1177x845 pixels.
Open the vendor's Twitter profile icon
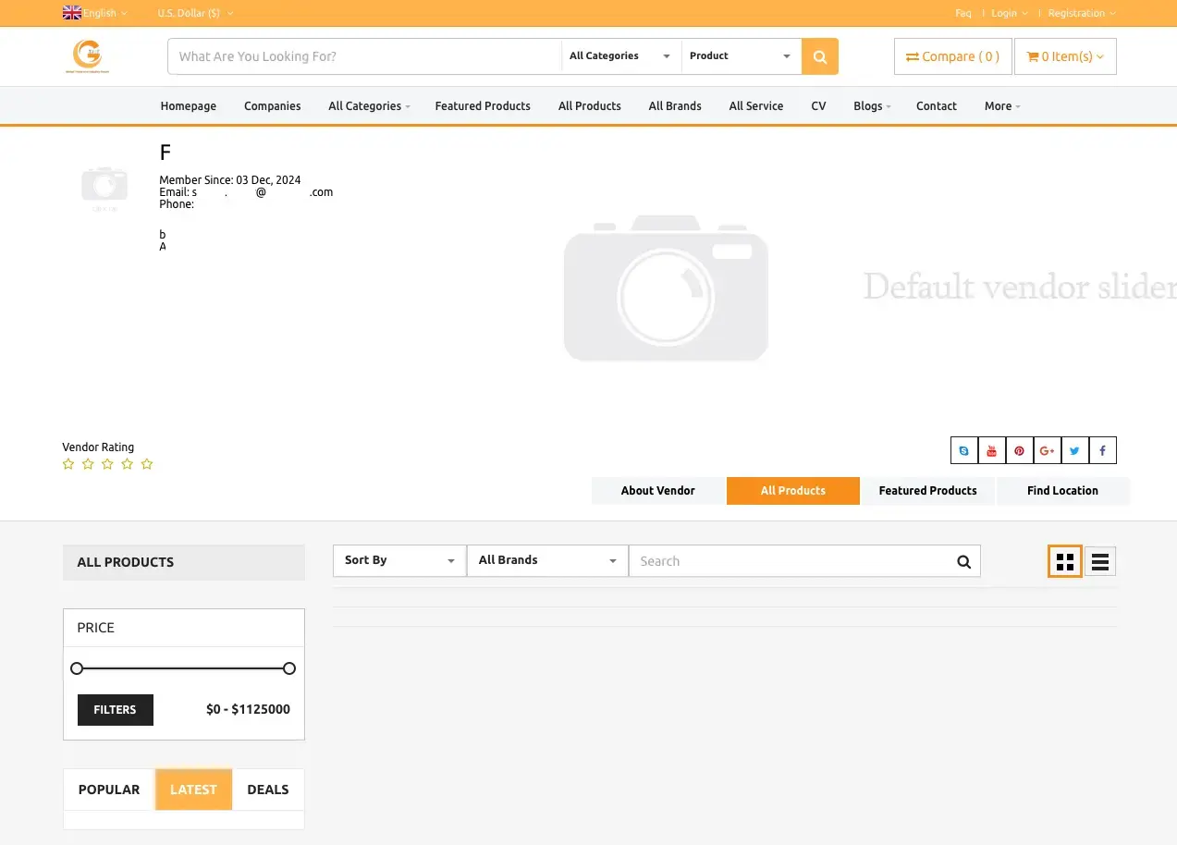[x=1074, y=450]
